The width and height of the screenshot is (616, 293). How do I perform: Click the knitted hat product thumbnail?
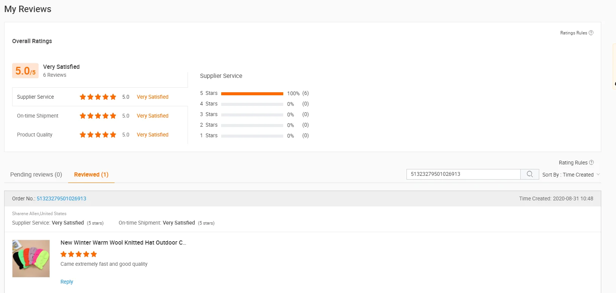coord(31,259)
